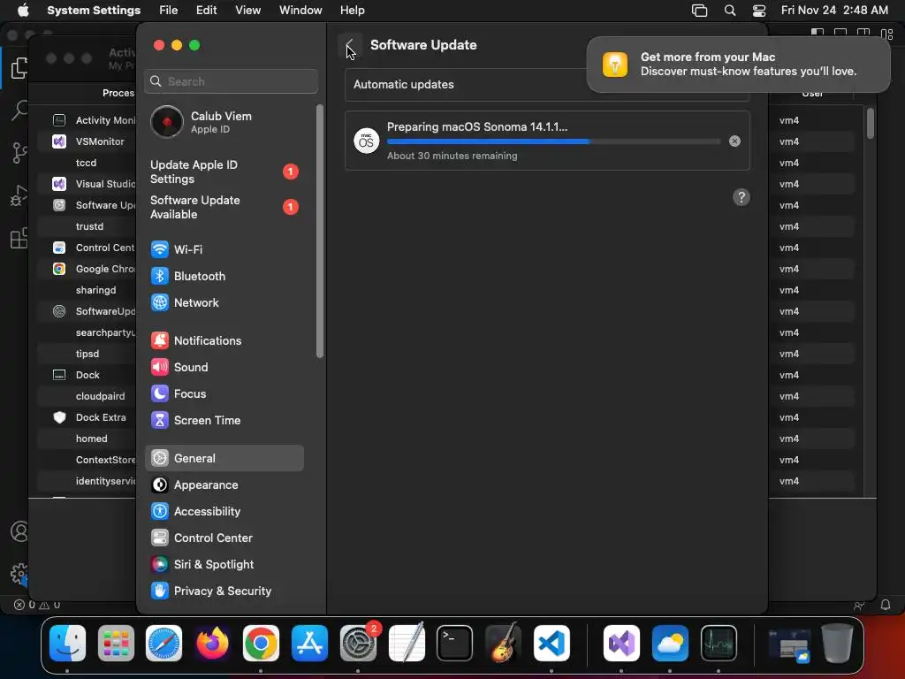The width and height of the screenshot is (905, 679).
Task: Click the settings sidebar scrollbar
Action: pyautogui.click(x=320, y=231)
